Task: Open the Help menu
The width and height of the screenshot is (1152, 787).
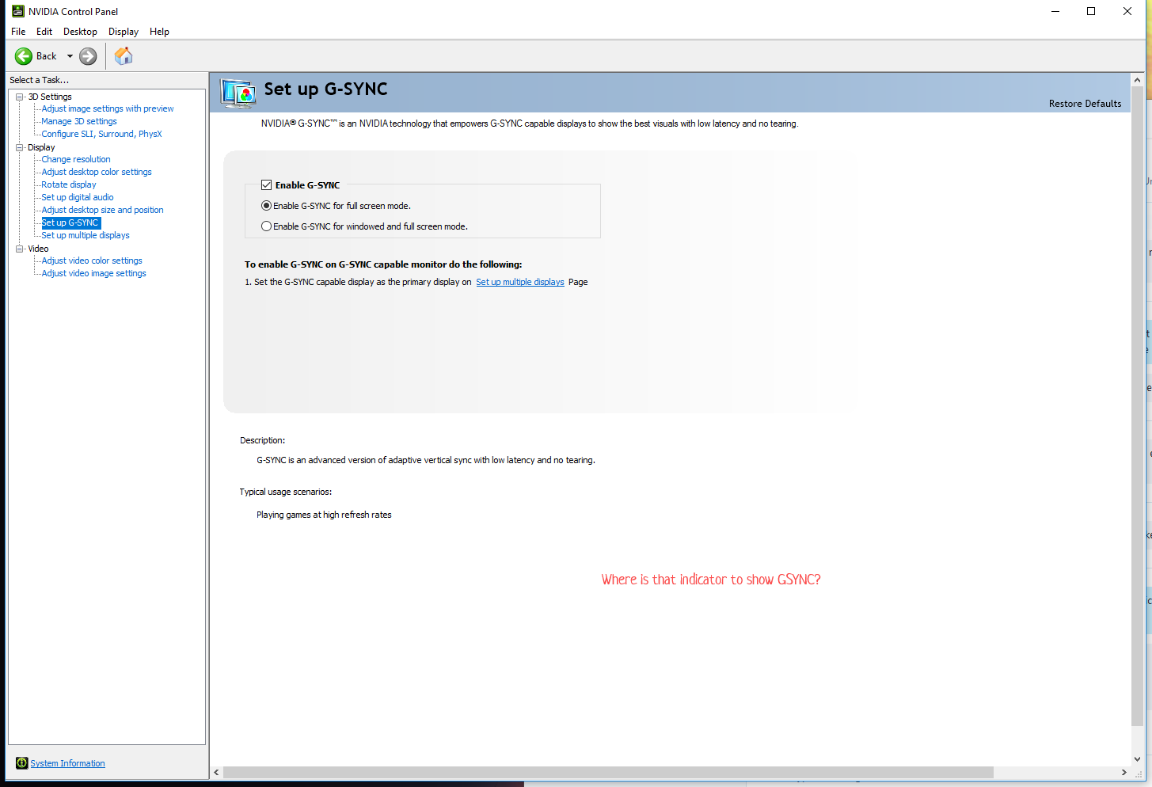Action: [159, 32]
